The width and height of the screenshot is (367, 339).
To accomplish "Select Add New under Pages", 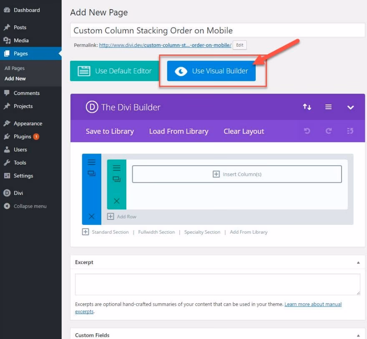I will [15, 78].
